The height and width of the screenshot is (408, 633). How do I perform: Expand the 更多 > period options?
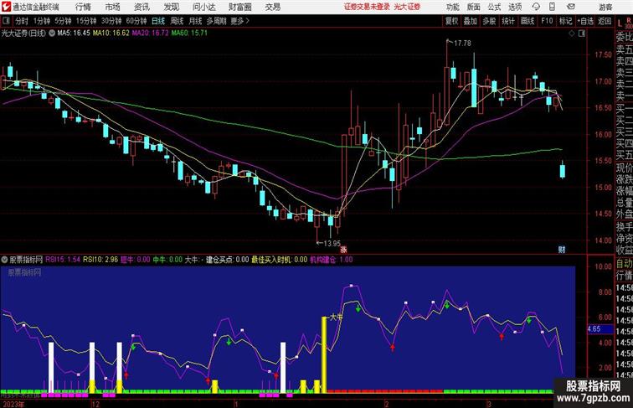(x=239, y=21)
